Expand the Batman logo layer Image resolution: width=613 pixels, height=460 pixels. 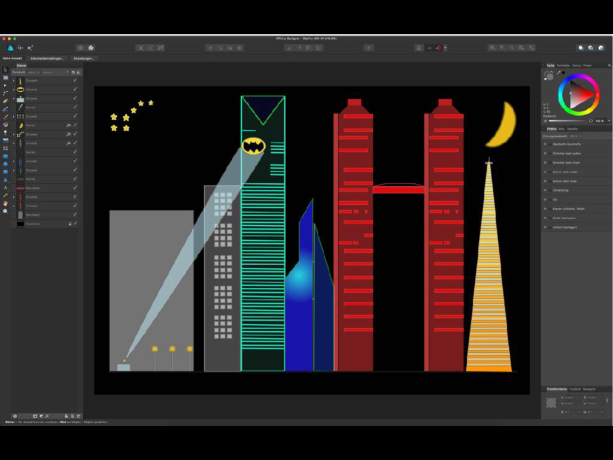[14, 90]
